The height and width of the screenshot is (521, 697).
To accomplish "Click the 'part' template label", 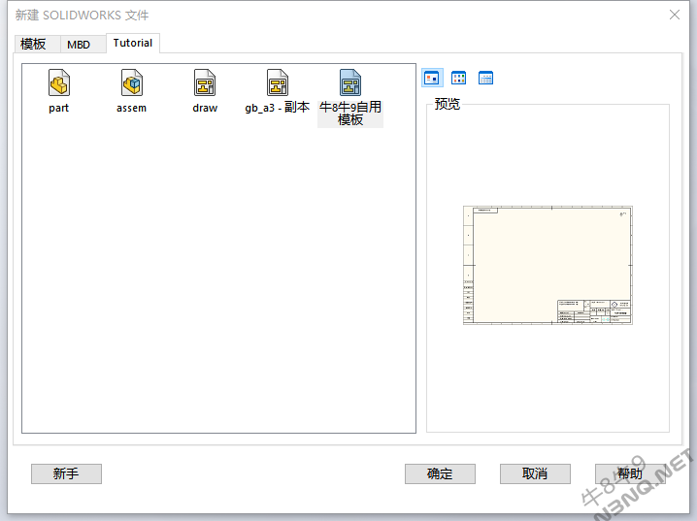I will pos(58,108).
